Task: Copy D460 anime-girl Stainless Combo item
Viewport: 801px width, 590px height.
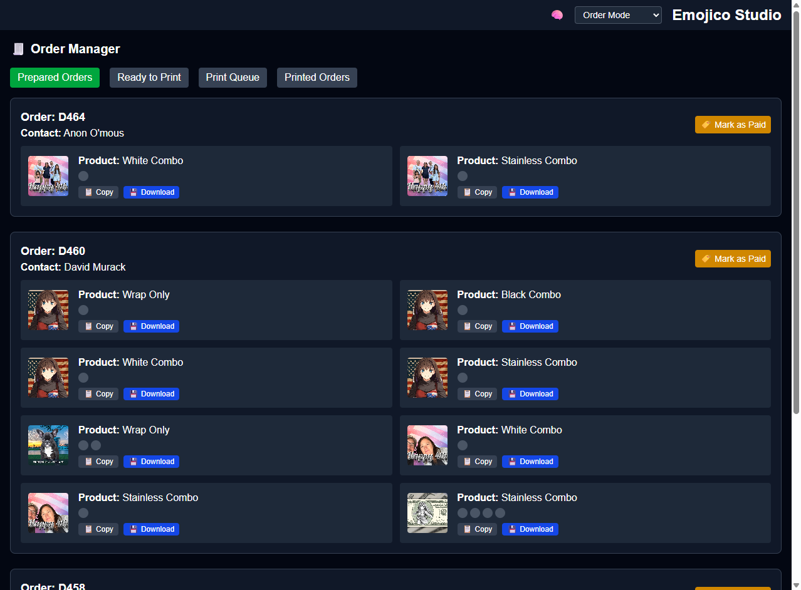Action: (x=477, y=394)
